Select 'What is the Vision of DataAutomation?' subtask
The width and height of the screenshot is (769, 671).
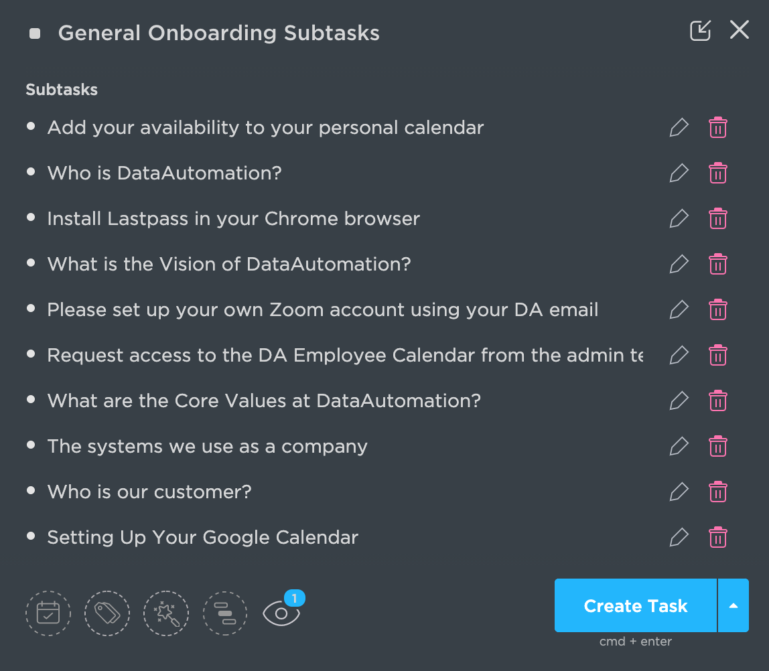click(x=228, y=265)
